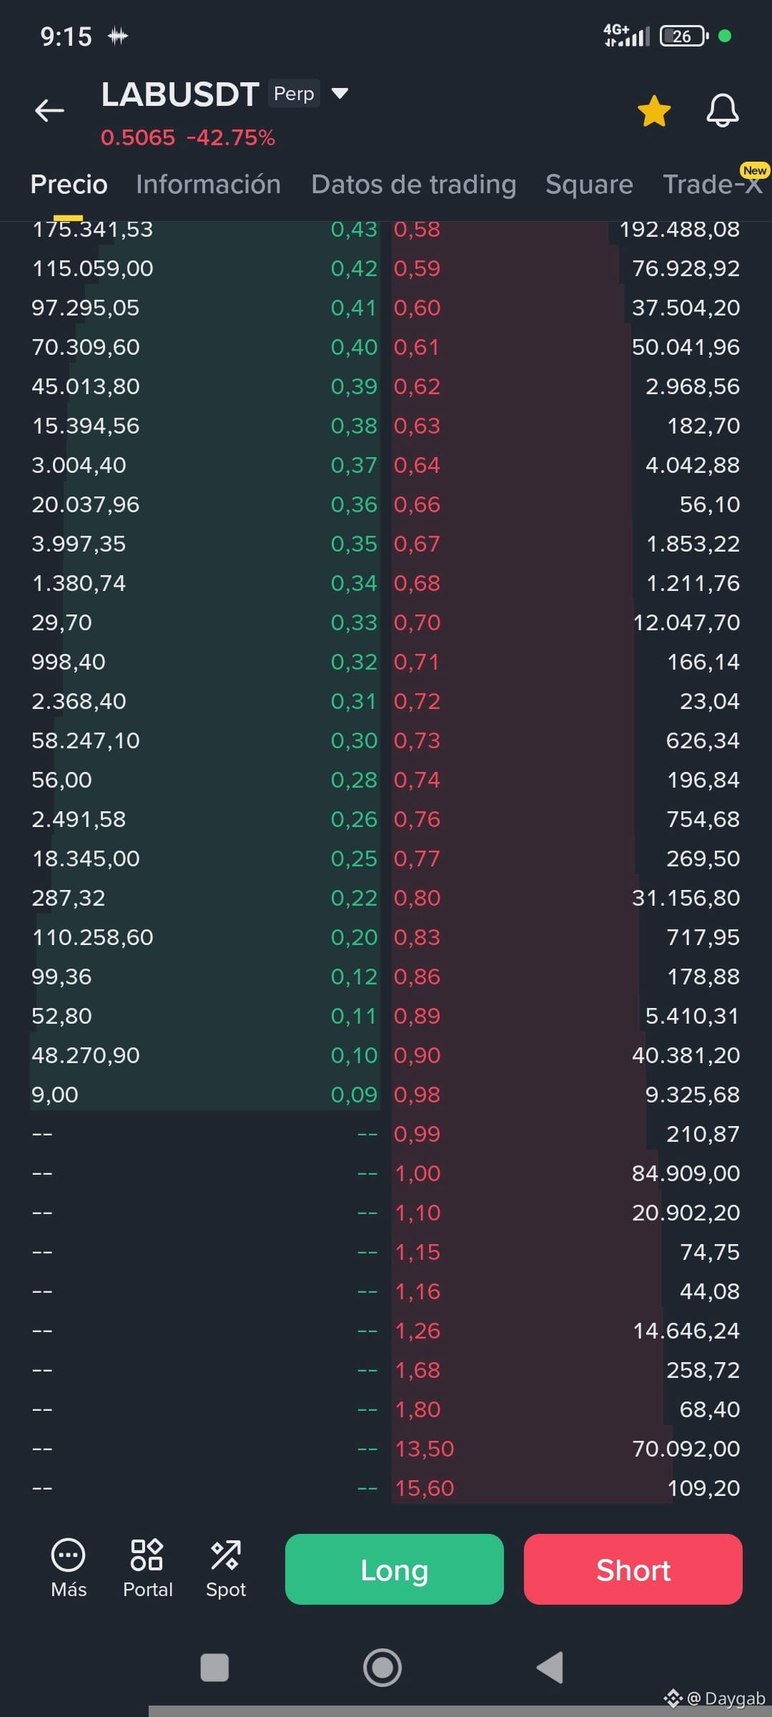The width and height of the screenshot is (772, 1717).
Task: Select the Square tab
Action: (589, 185)
